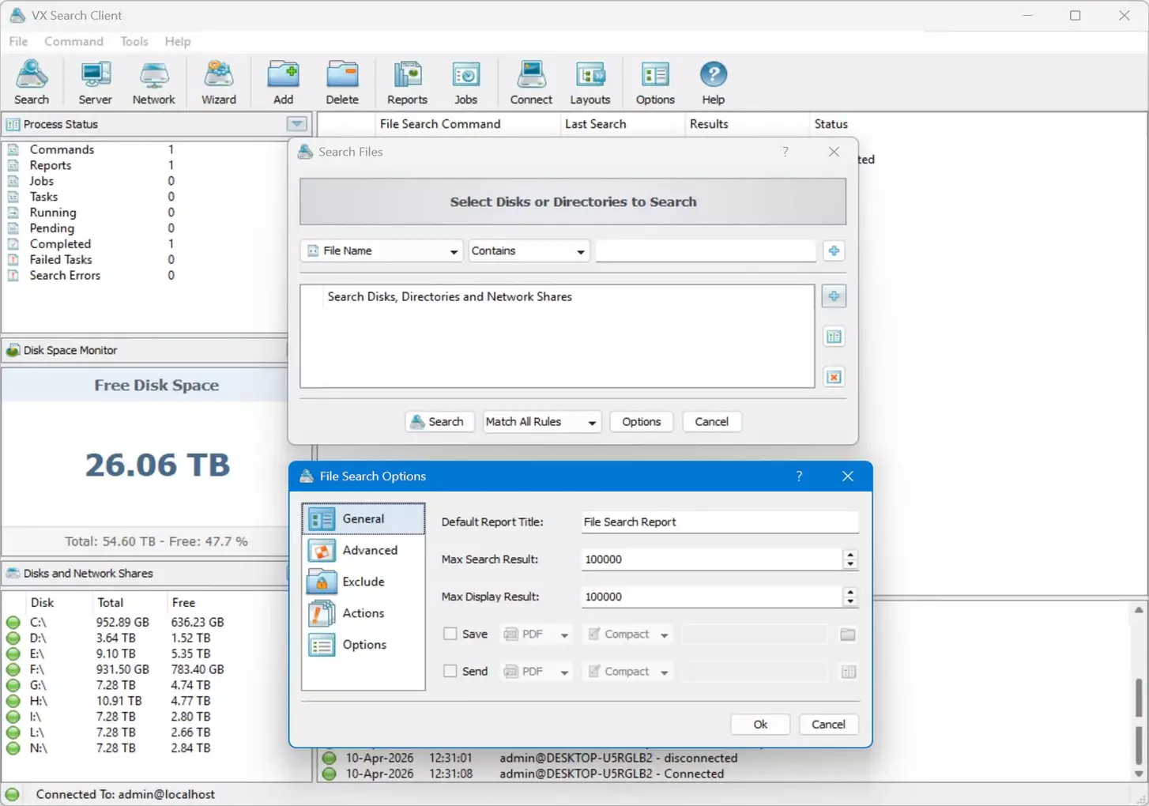Screen dimensions: 1149x806
Task: Click the add search rule plus icon
Action: tap(834, 251)
